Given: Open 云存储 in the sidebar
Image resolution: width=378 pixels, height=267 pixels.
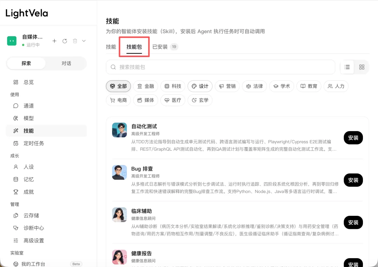Looking at the screenshot, I should (x=46, y=215).
